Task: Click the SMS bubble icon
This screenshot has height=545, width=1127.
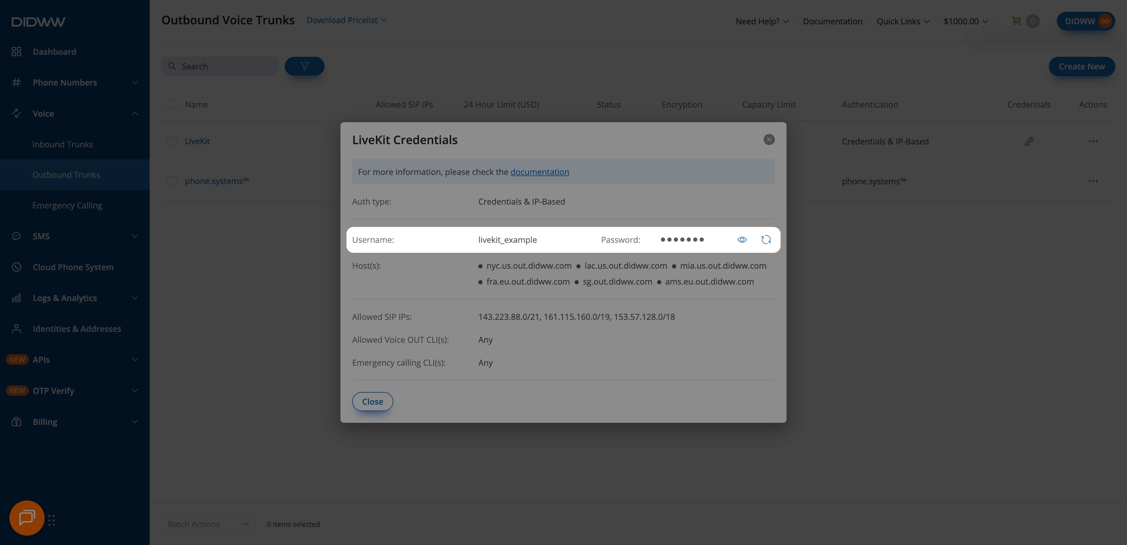Action: coord(17,236)
